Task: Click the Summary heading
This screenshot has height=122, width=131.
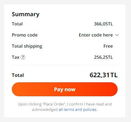Action: [25, 14]
